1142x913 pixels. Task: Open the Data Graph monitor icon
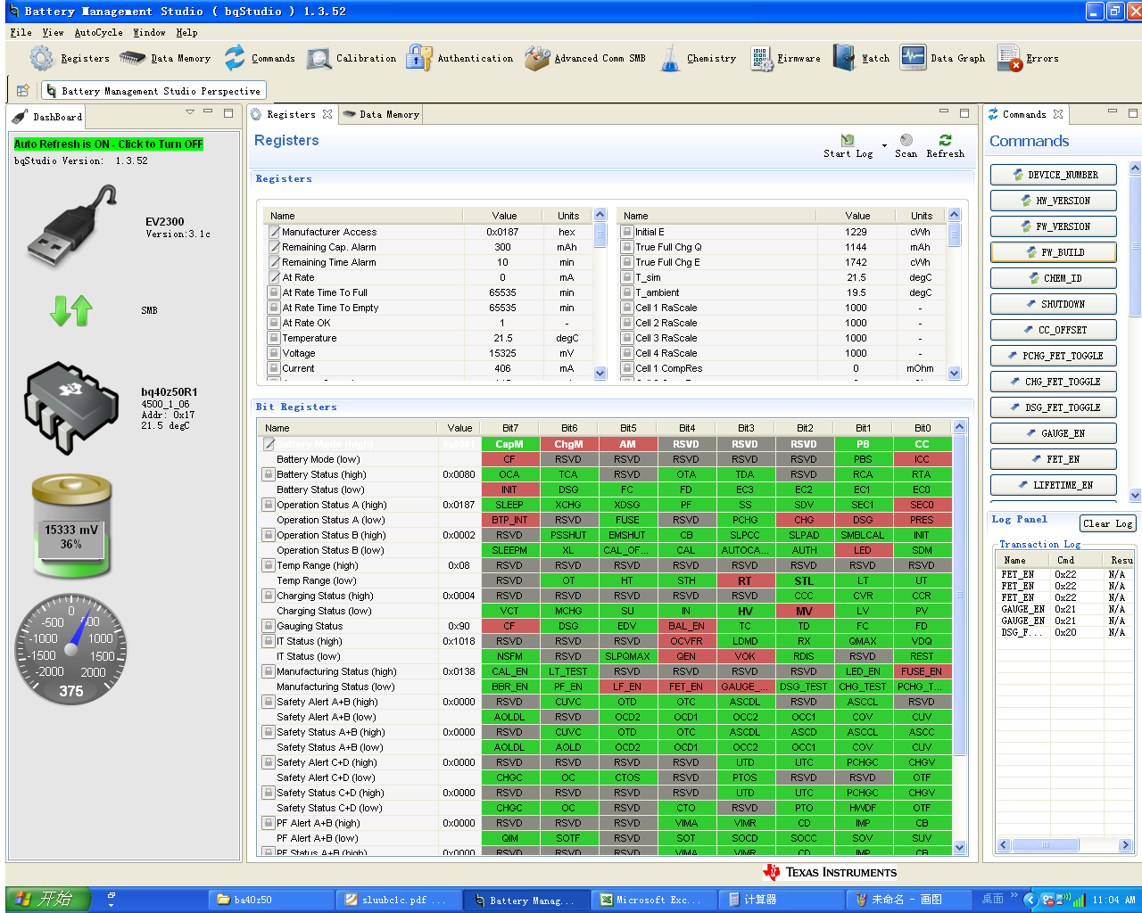point(913,58)
